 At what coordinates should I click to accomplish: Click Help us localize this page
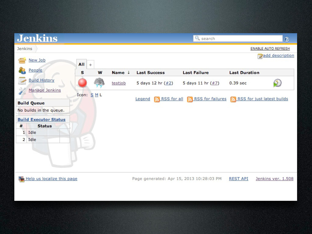tap(51, 179)
